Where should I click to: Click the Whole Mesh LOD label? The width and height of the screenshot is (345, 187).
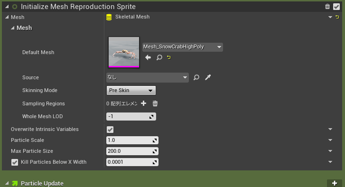click(x=42, y=116)
